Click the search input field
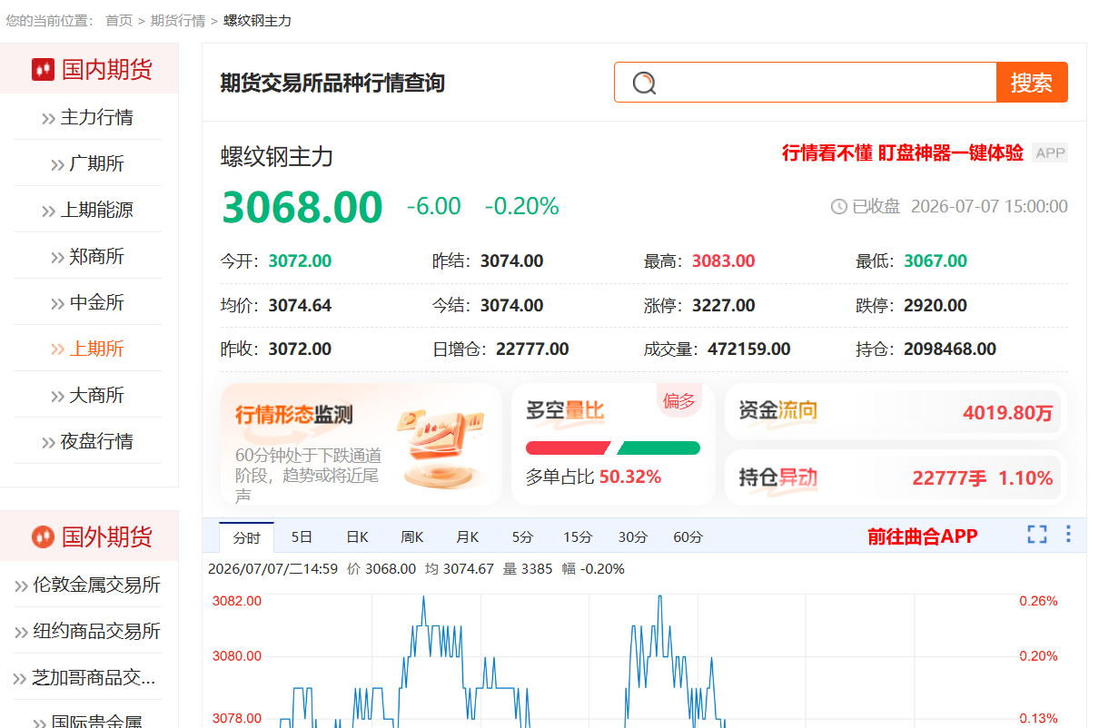The image size is (1099, 728). [806, 83]
